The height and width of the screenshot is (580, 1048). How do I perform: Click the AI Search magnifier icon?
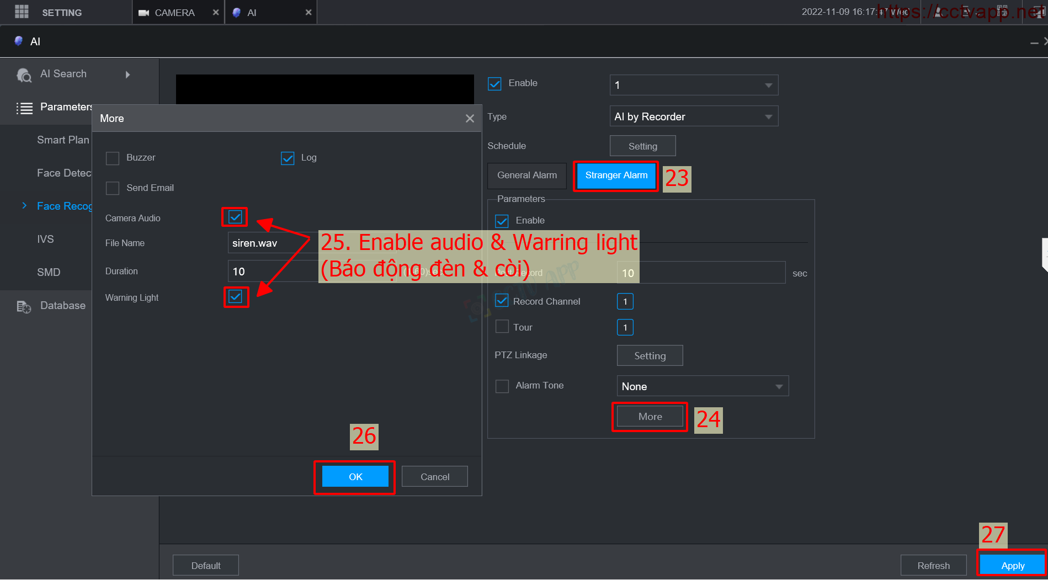point(24,75)
